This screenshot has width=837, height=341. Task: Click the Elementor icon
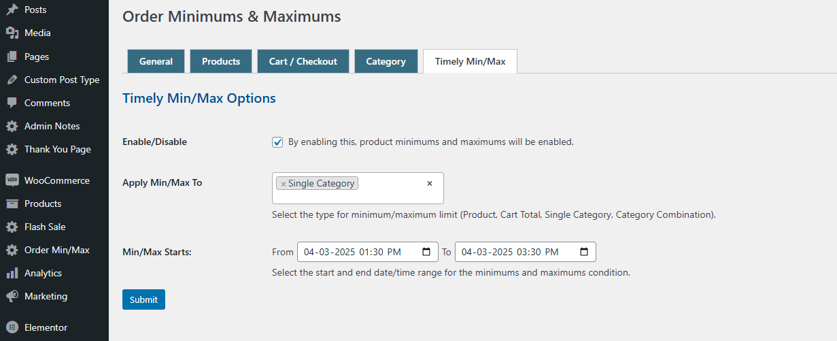pyautogui.click(x=12, y=327)
